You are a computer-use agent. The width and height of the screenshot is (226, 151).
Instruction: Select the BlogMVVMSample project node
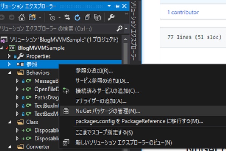click(x=41, y=48)
